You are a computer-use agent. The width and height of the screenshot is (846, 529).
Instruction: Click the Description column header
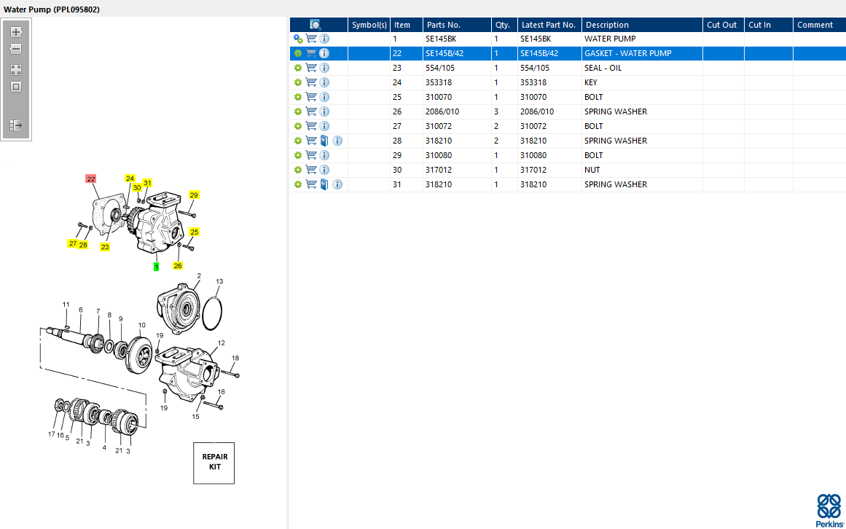tap(642, 25)
